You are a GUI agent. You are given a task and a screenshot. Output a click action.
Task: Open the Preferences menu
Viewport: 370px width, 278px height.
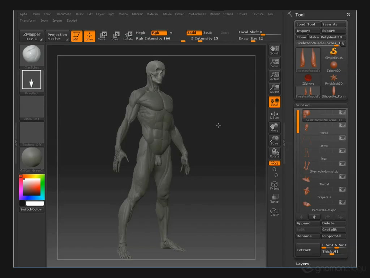(197, 14)
